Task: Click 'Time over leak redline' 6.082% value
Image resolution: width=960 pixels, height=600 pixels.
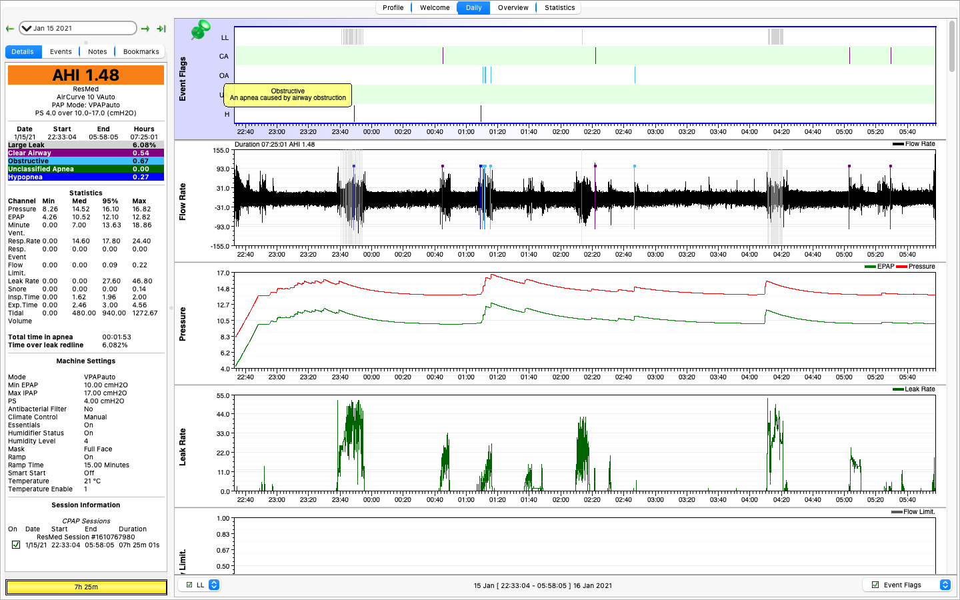Action: click(115, 345)
